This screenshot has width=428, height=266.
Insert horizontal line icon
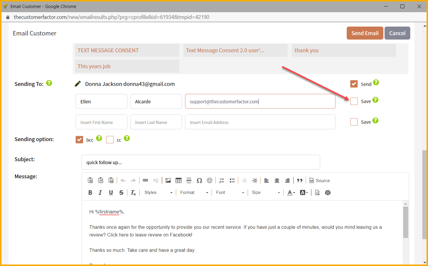(189, 180)
